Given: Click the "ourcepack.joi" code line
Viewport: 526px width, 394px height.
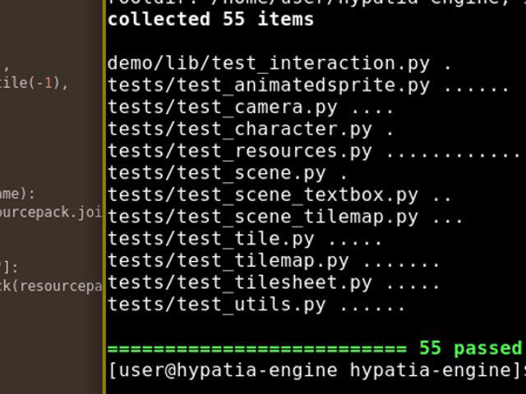Looking at the screenshot, I should click(x=51, y=213).
